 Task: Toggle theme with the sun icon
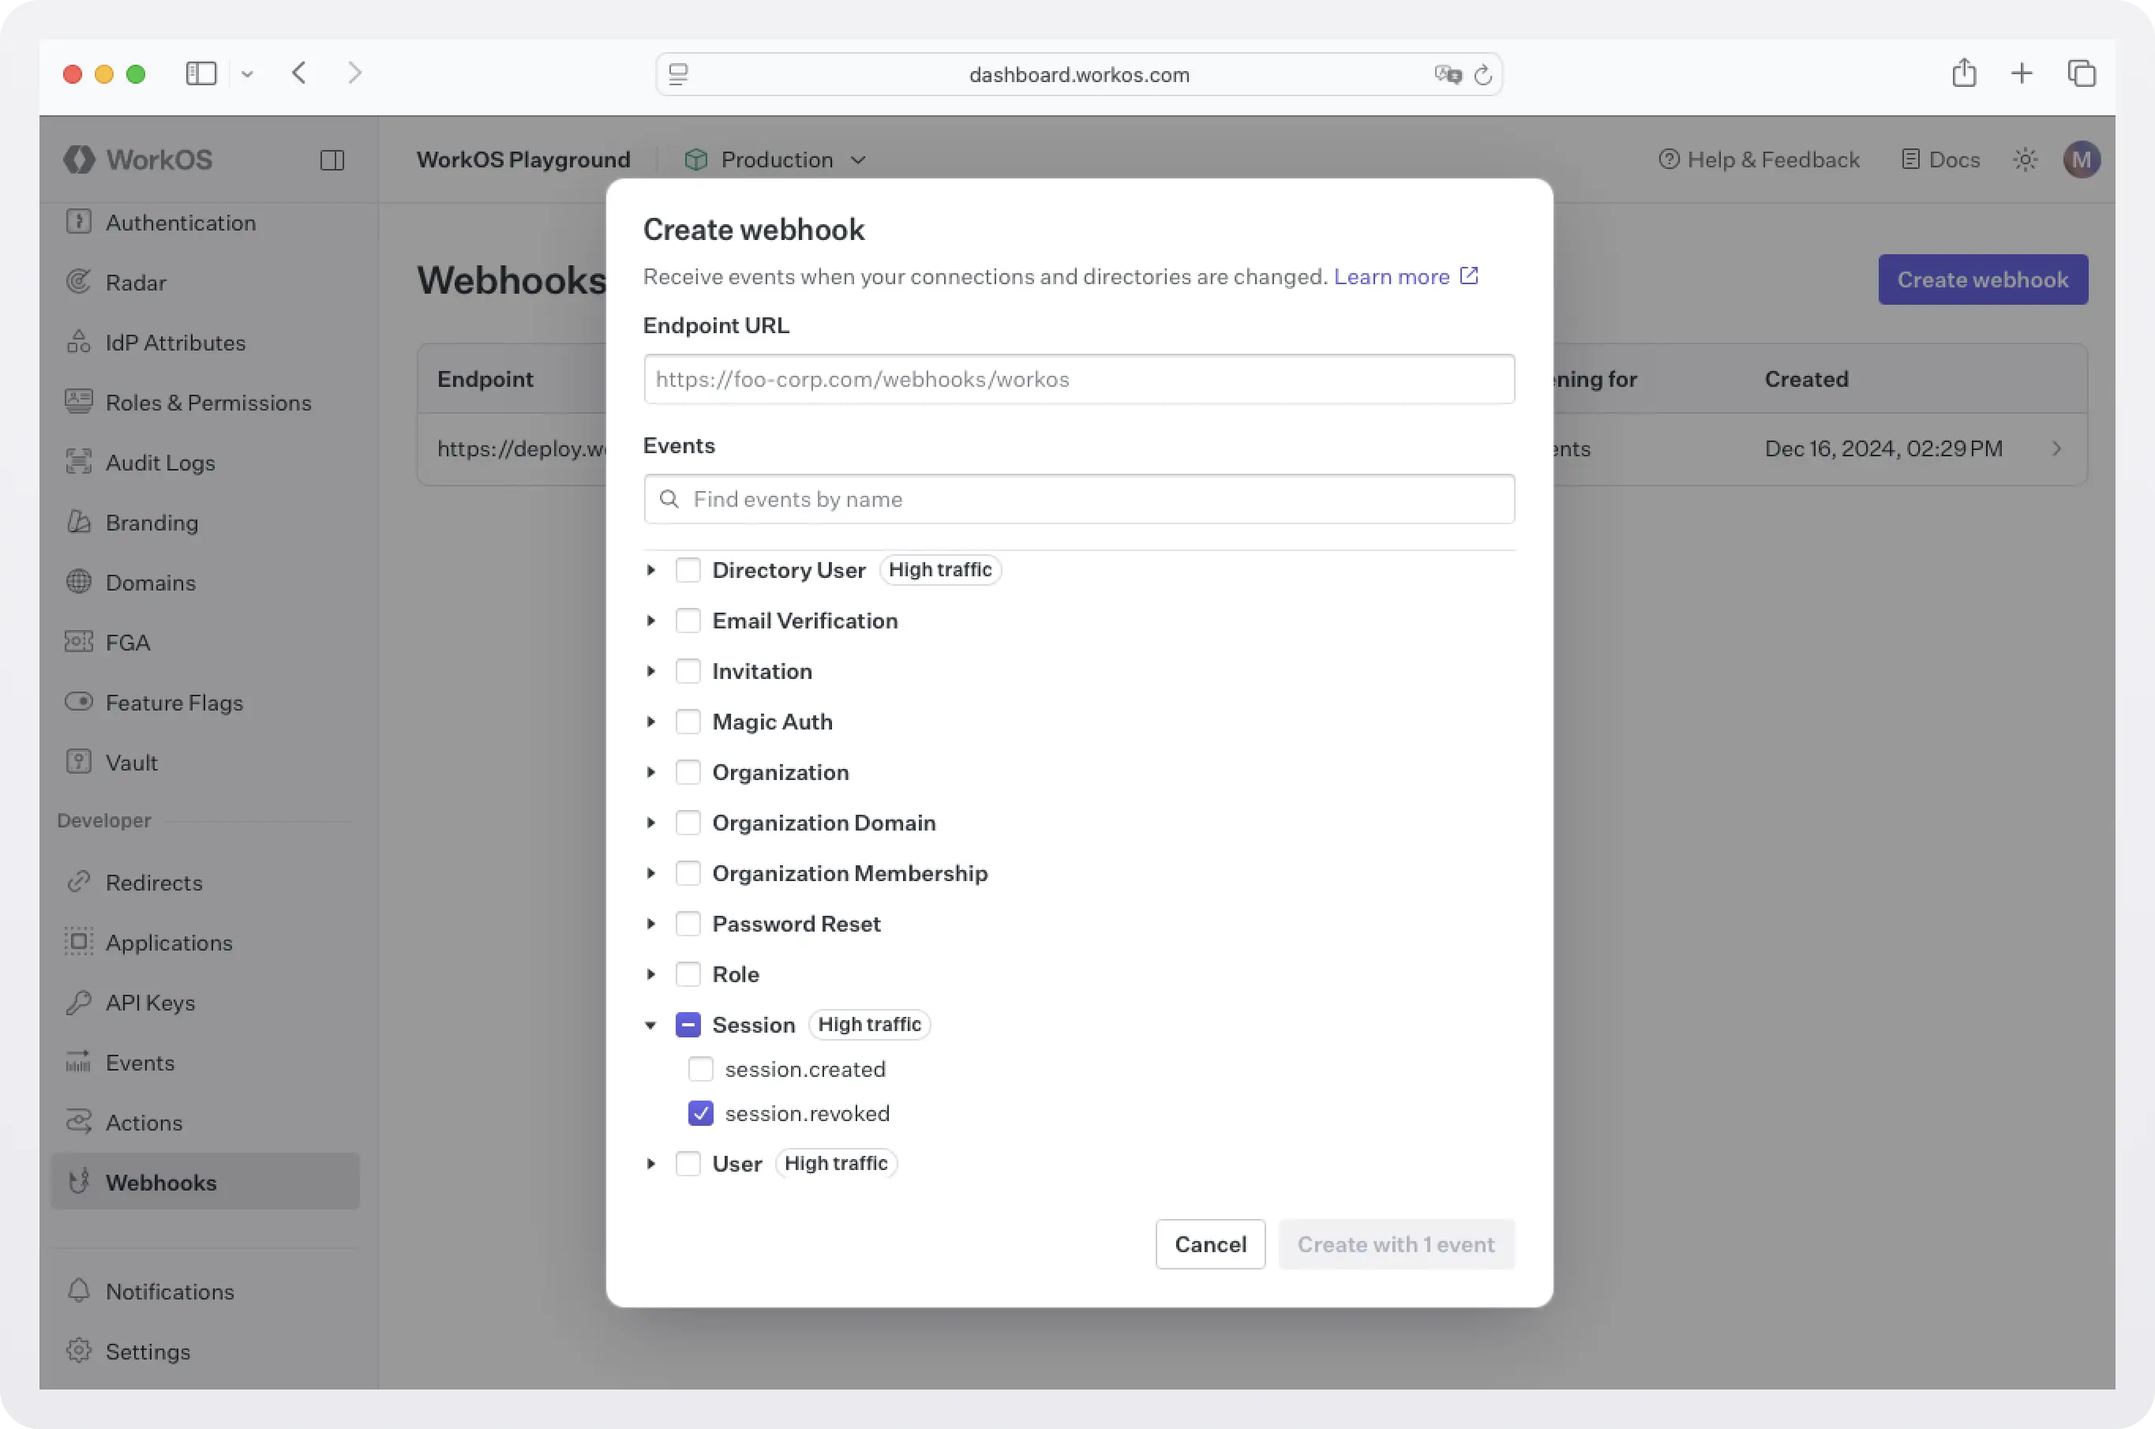click(2025, 160)
